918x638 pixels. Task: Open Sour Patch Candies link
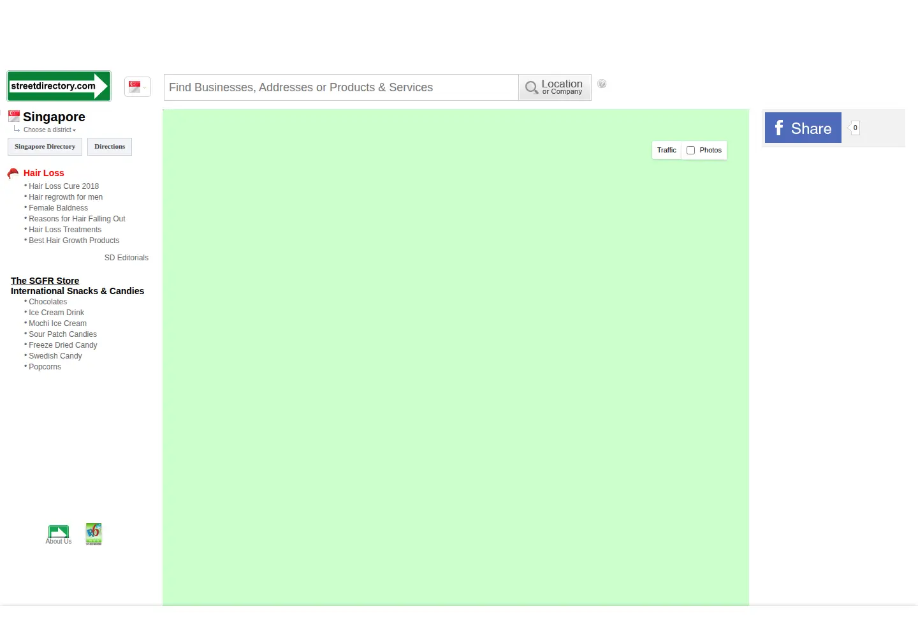pyautogui.click(x=62, y=334)
